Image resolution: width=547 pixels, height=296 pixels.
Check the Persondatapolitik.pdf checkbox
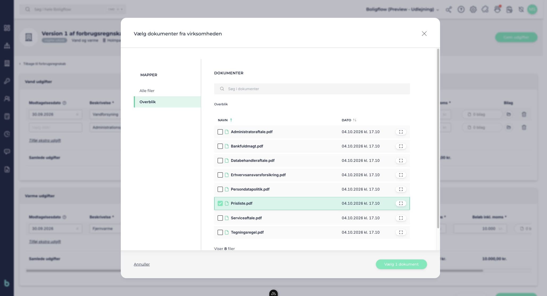220,189
